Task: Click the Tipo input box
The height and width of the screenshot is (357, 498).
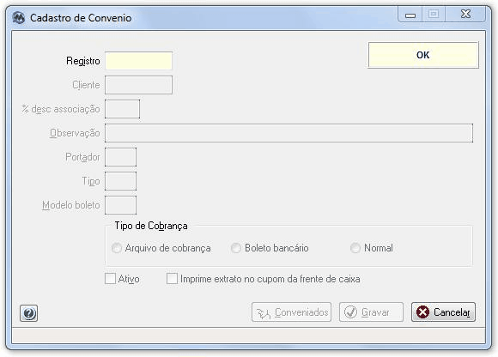Action: (121, 181)
